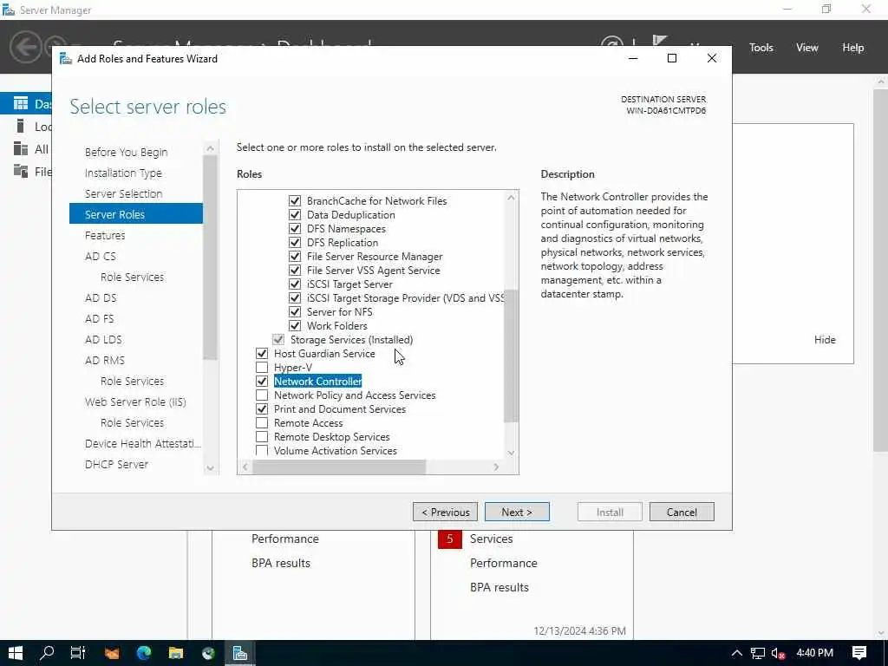Screen dimensions: 888x666
Task: Uncheck Print and Document Services
Action: tap(262, 409)
